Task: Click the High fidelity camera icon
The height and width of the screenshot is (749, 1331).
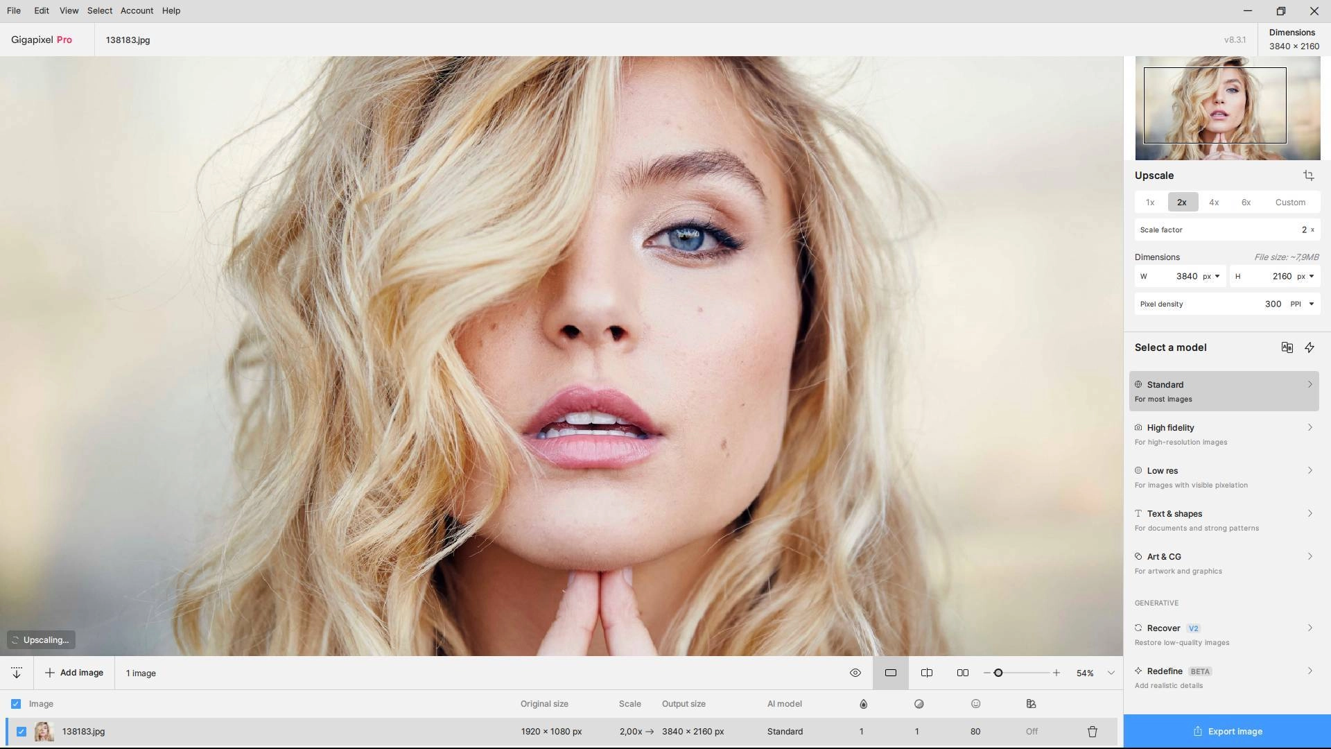Action: (x=1138, y=427)
